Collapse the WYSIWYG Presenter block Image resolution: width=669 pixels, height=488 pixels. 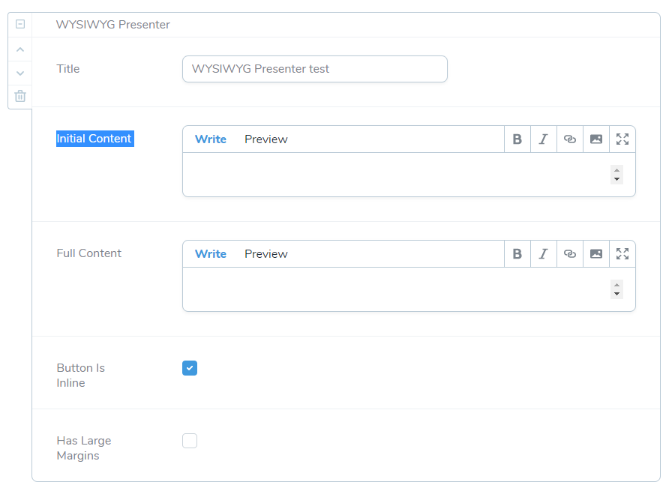point(20,24)
